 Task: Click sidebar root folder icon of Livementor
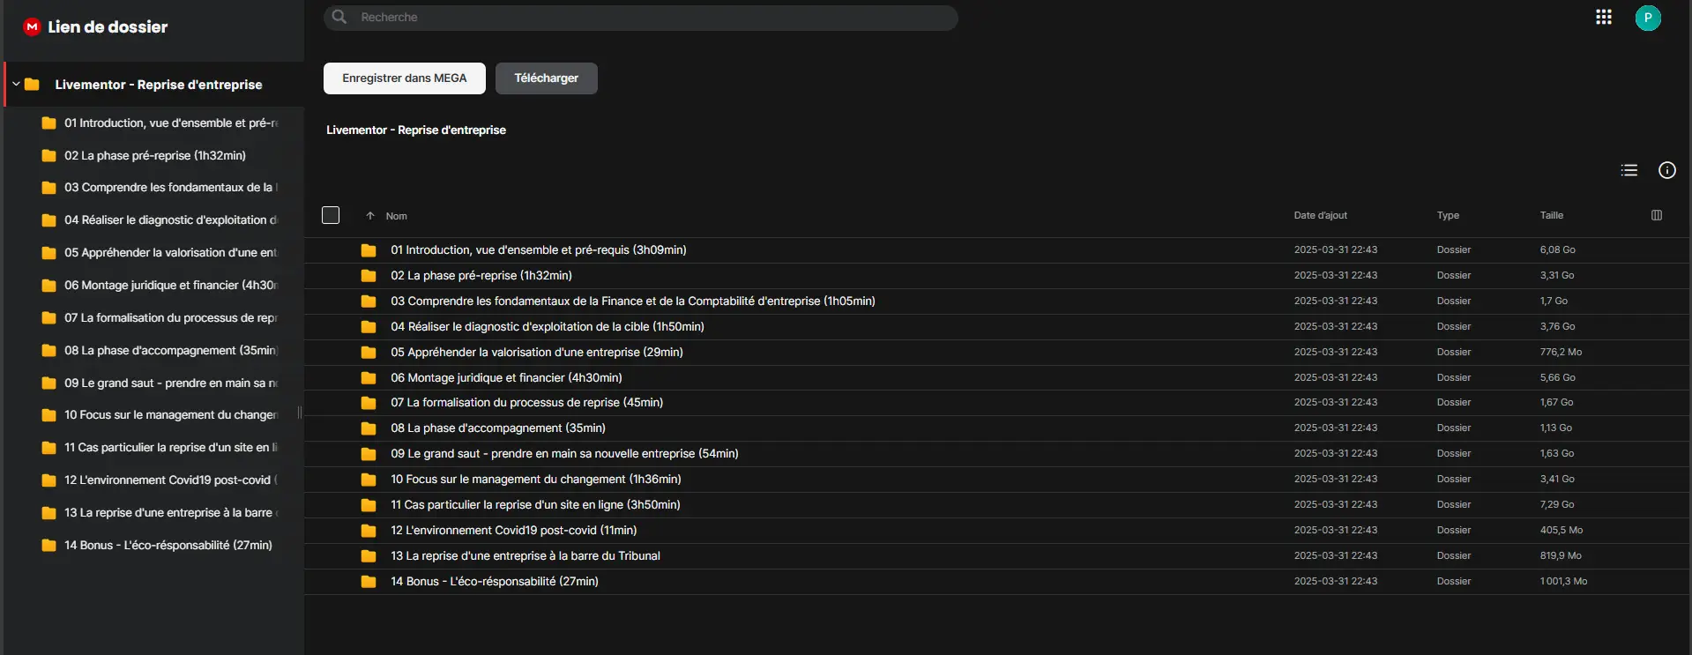click(32, 85)
